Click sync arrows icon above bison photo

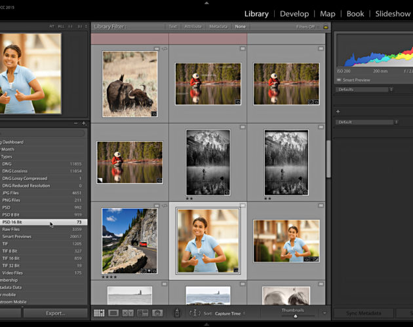click(165, 48)
